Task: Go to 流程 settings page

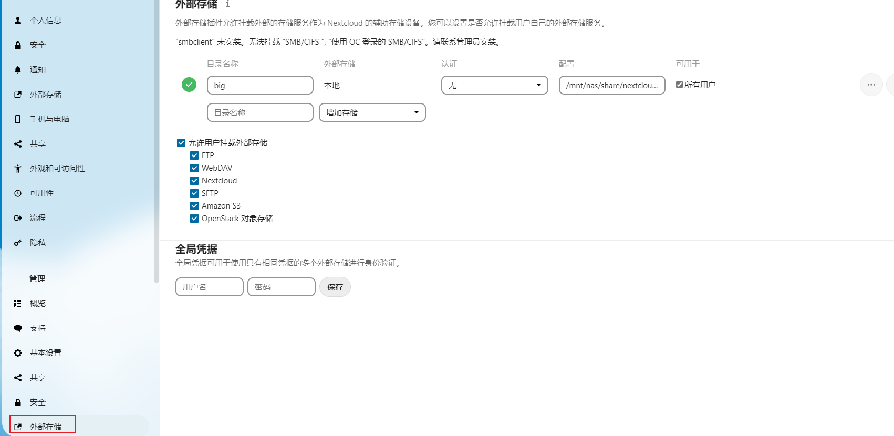Action: [38, 218]
